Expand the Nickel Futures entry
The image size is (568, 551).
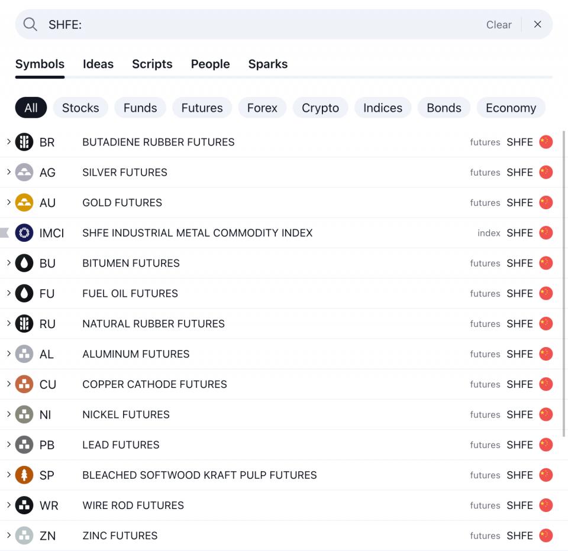[x=8, y=414]
